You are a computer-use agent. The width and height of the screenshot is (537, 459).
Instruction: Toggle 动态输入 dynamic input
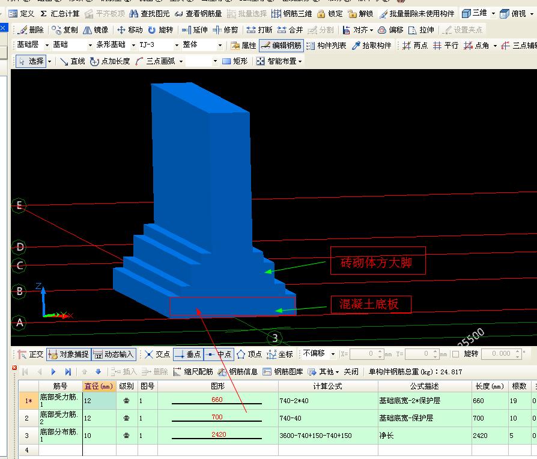[114, 354]
